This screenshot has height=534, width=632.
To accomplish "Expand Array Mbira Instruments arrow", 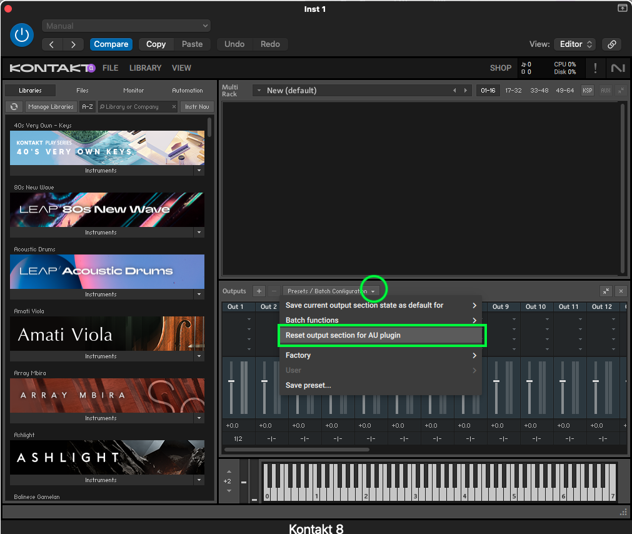I will click(199, 418).
